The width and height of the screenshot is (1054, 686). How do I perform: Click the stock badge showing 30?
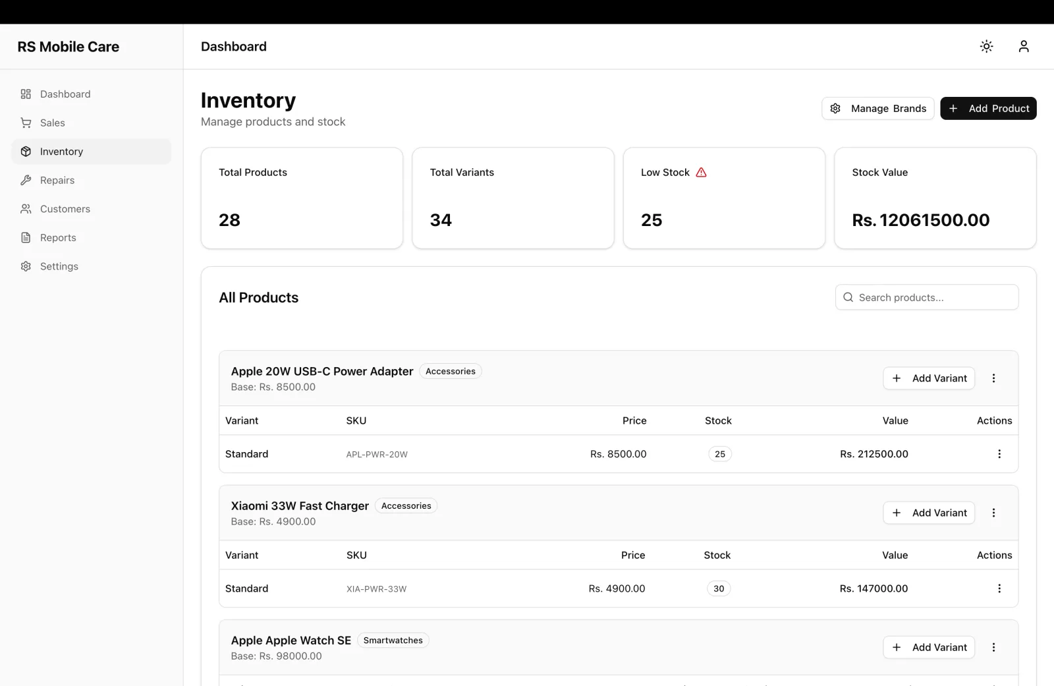coord(719,588)
